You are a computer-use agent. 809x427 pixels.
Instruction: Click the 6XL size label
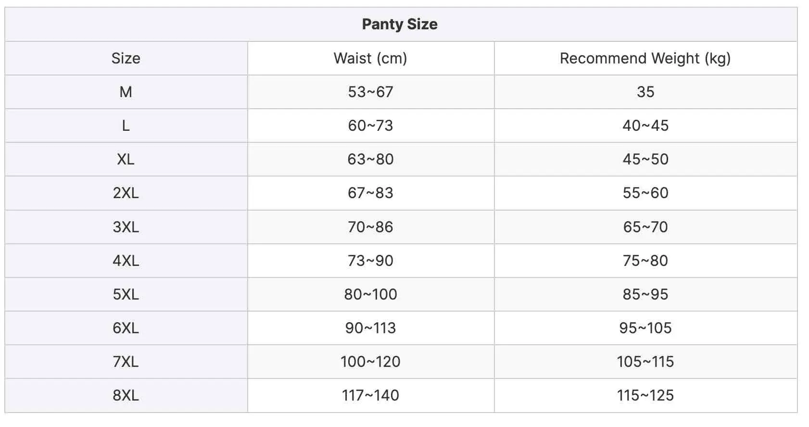pos(126,328)
